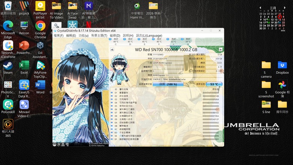Go to next disk with right arrow
293x165 pixels.
click(x=221, y=50)
